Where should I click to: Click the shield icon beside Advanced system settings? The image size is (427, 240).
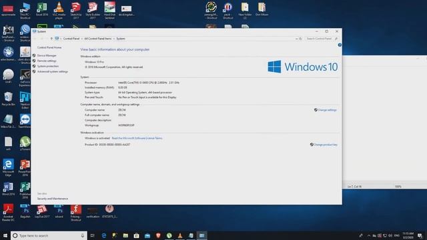34,71
